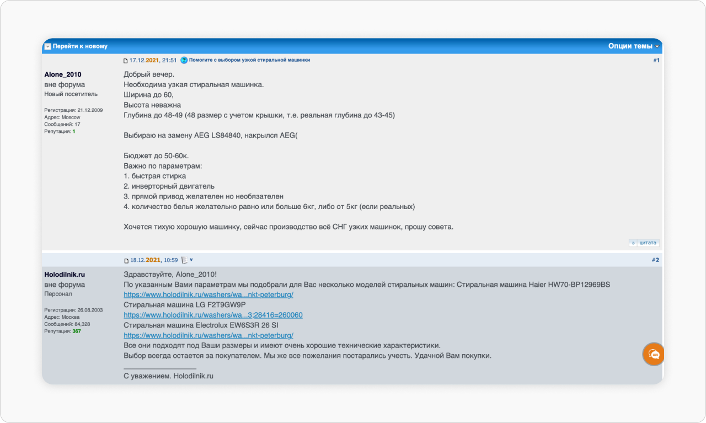This screenshot has height=423, width=706.
Task: Click the arrow icon beside Перейти к новому
Action: pos(47,46)
